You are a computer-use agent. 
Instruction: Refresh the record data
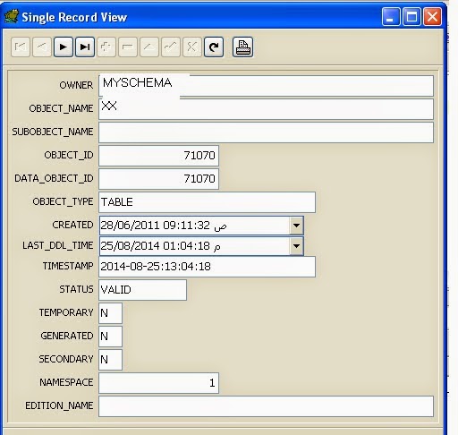click(x=214, y=47)
